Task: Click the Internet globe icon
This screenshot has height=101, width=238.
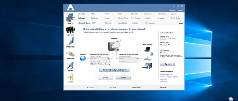Action: click(83, 58)
